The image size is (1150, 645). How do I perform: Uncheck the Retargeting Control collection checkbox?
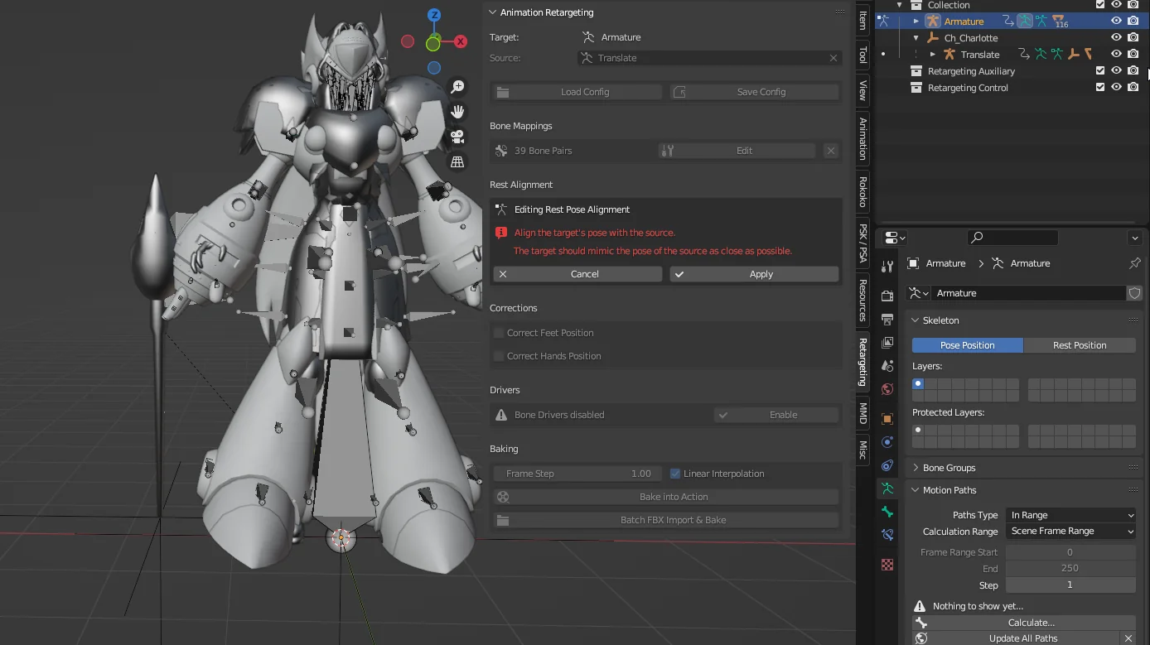pyautogui.click(x=1100, y=87)
